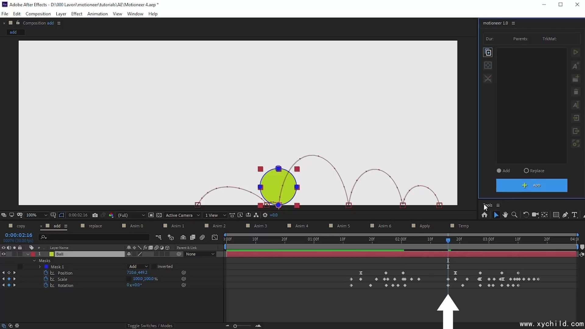Check the Inverted box for Mask 1
Viewport: 585px width, 329px height.
tap(154, 267)
